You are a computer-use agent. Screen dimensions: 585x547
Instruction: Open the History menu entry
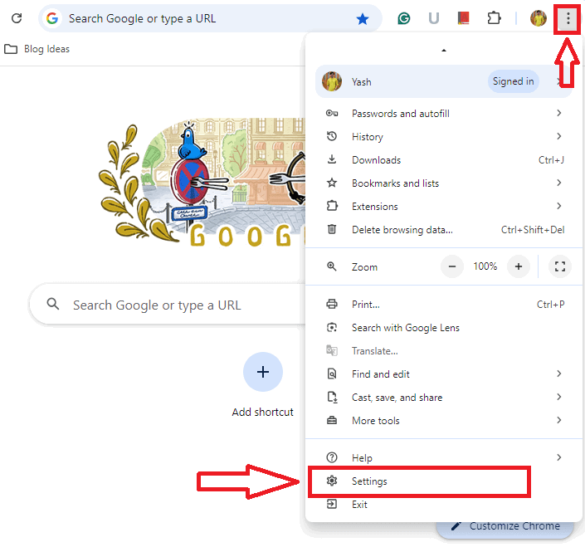coord(443,137)
